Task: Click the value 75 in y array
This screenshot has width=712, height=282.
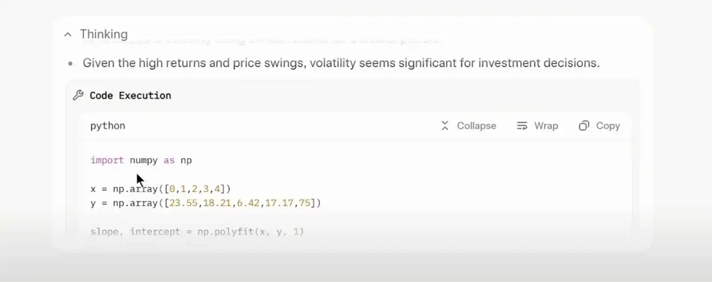Action: coord(304,203)
